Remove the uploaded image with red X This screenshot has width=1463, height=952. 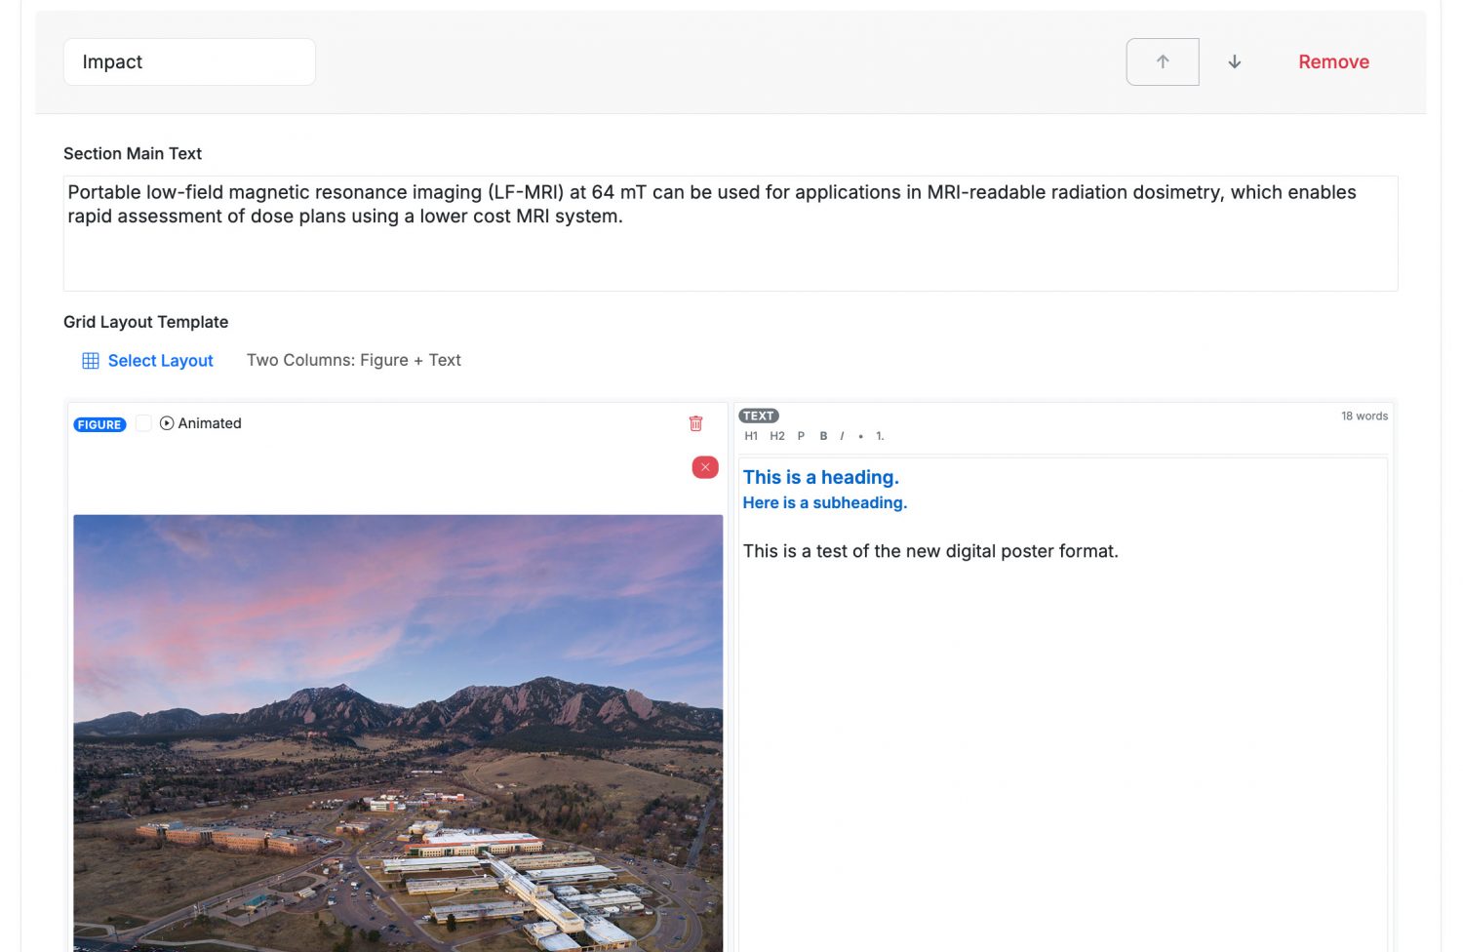pos(705,467)
